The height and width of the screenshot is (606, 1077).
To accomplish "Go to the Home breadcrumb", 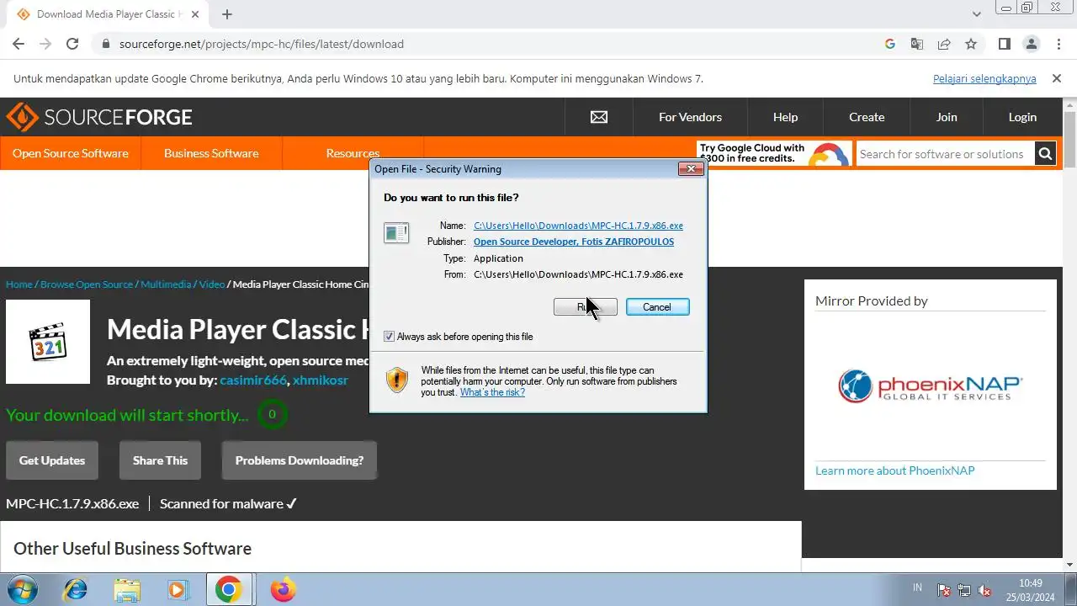I will tap(19, 284).
